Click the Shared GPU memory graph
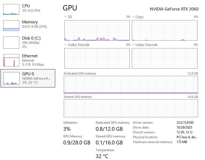The image size is (205, 160). coord(131,108)
